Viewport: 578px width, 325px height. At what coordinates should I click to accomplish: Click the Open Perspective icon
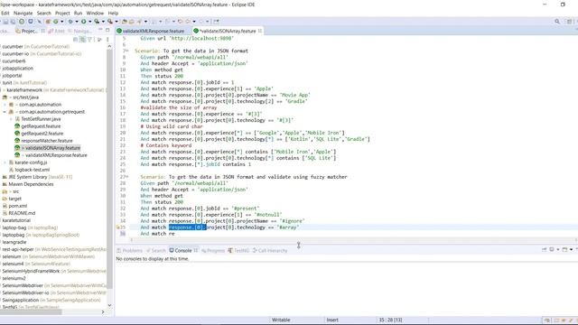pyautogui.click(x=569, y=22)
